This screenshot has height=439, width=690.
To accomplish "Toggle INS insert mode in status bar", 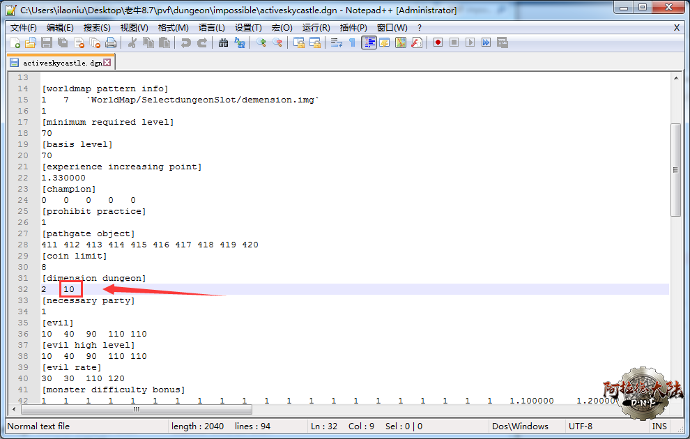I will click(659, 426).
